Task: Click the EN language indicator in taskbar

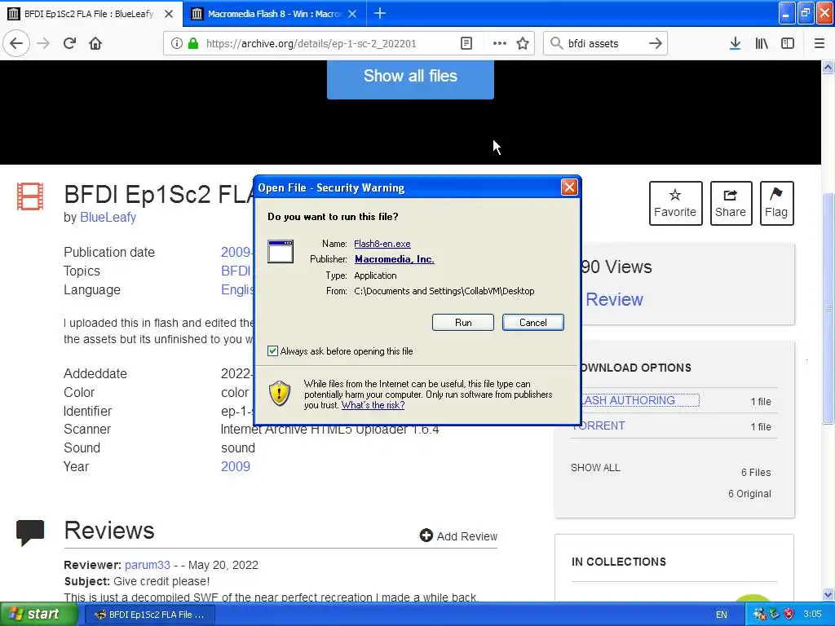Action: tap(722, 615)
